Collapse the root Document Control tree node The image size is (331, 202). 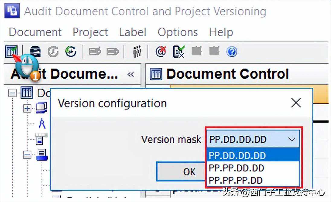[x=12, y=93]
